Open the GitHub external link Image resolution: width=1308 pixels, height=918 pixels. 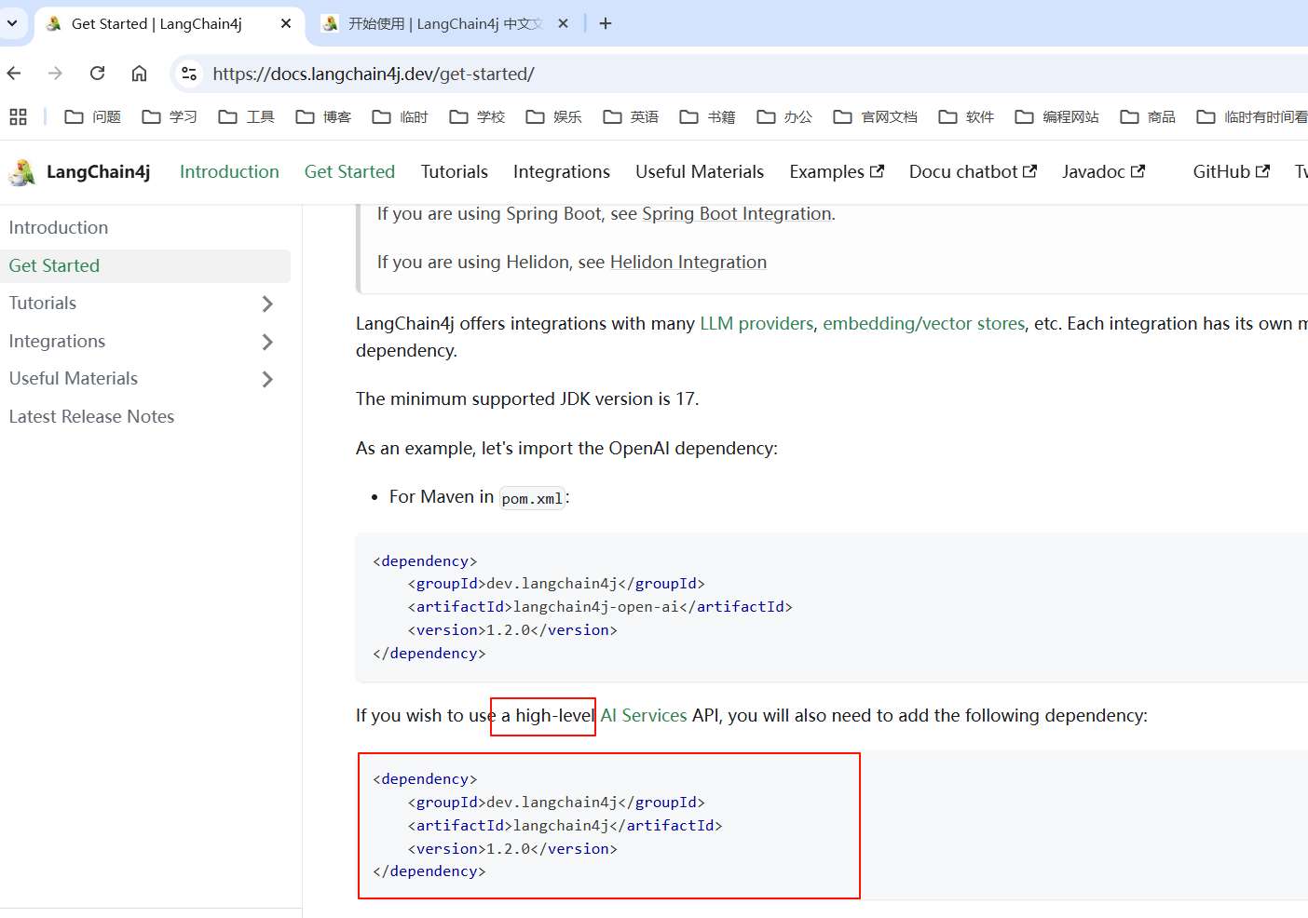pyautogui.click(x=1230, y=172)
